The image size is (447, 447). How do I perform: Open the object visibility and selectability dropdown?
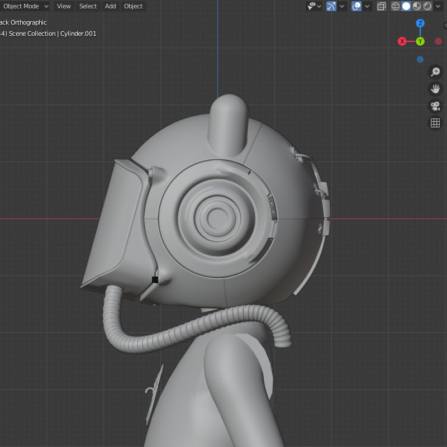coord(315,6)
